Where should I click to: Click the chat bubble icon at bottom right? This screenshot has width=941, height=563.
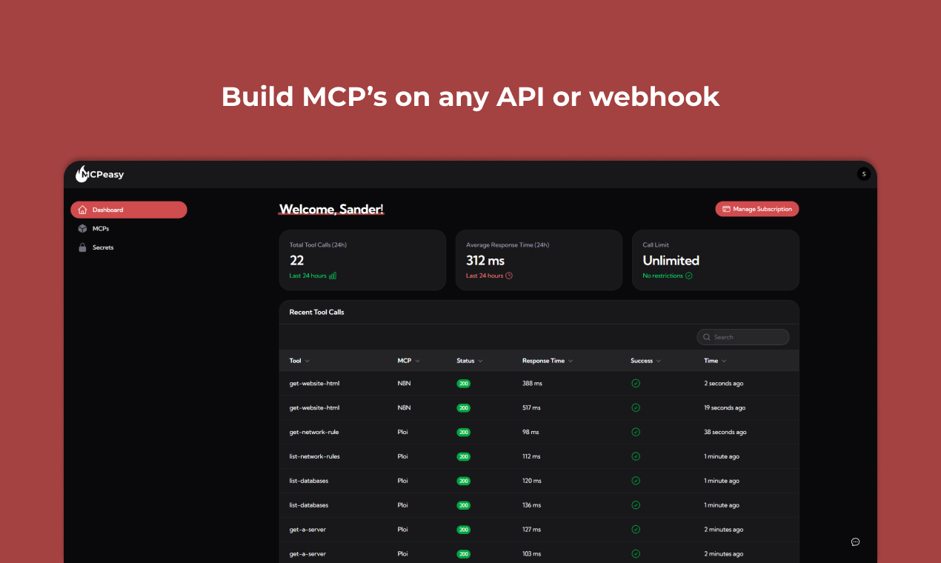tap(855, 542)
